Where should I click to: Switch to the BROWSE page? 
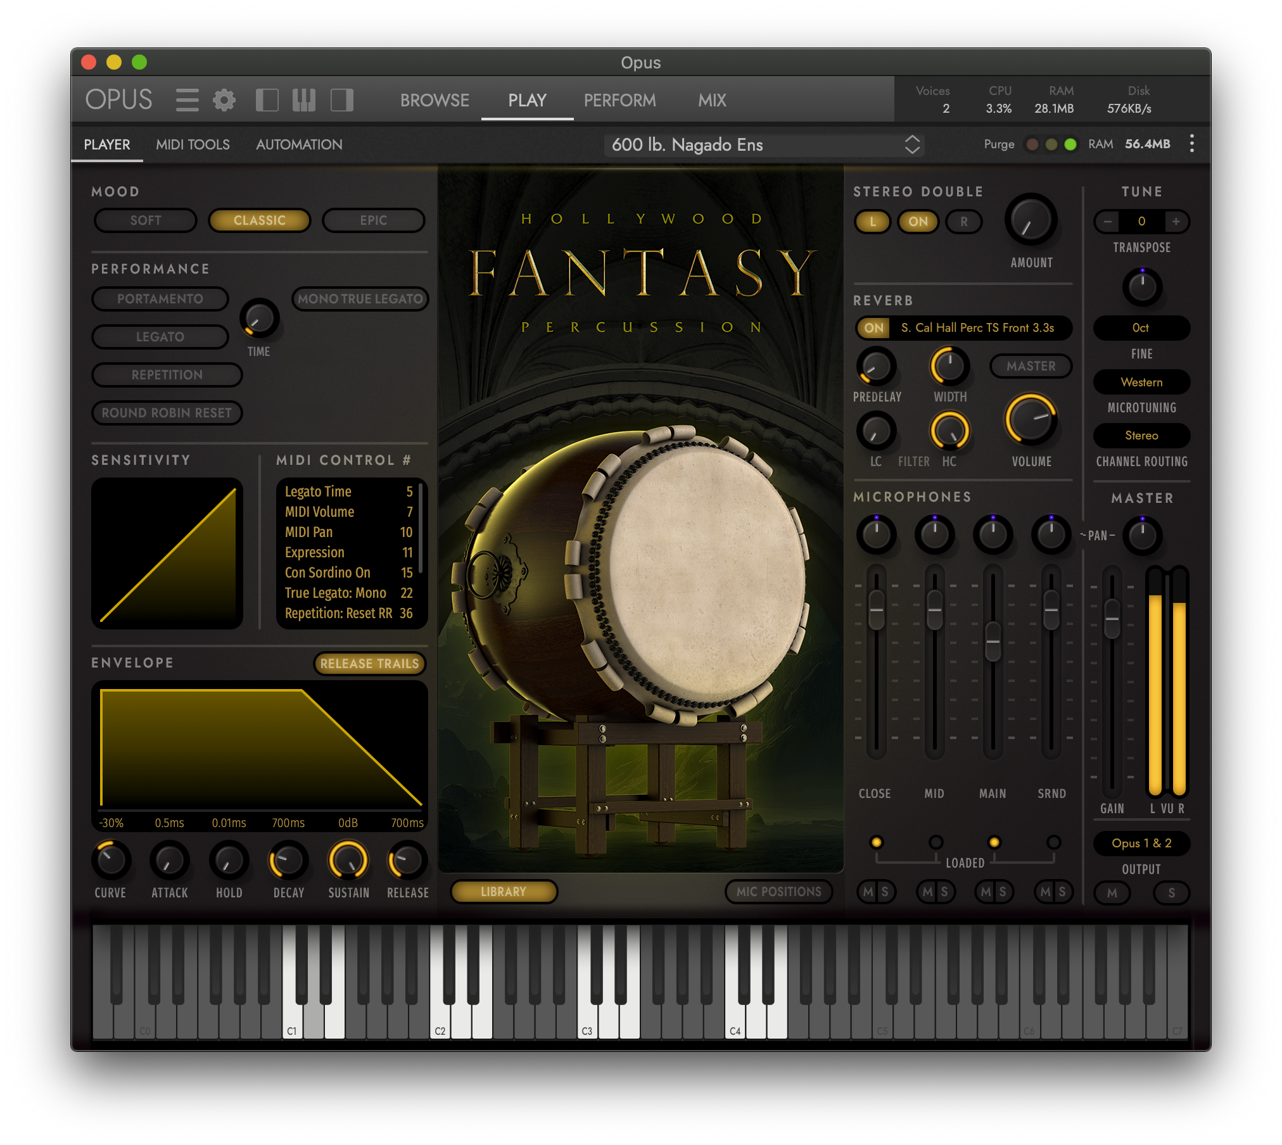pyautogui.click(x=435, y=100)
